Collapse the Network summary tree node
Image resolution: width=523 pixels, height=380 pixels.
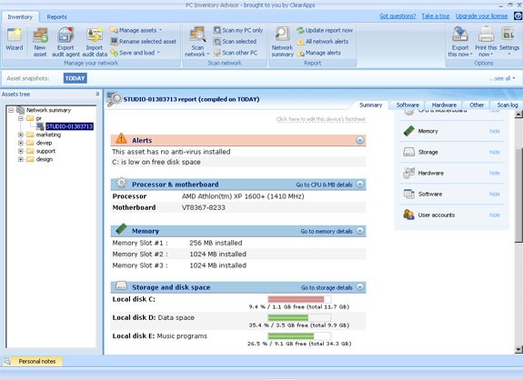click(x=11, y=110)
